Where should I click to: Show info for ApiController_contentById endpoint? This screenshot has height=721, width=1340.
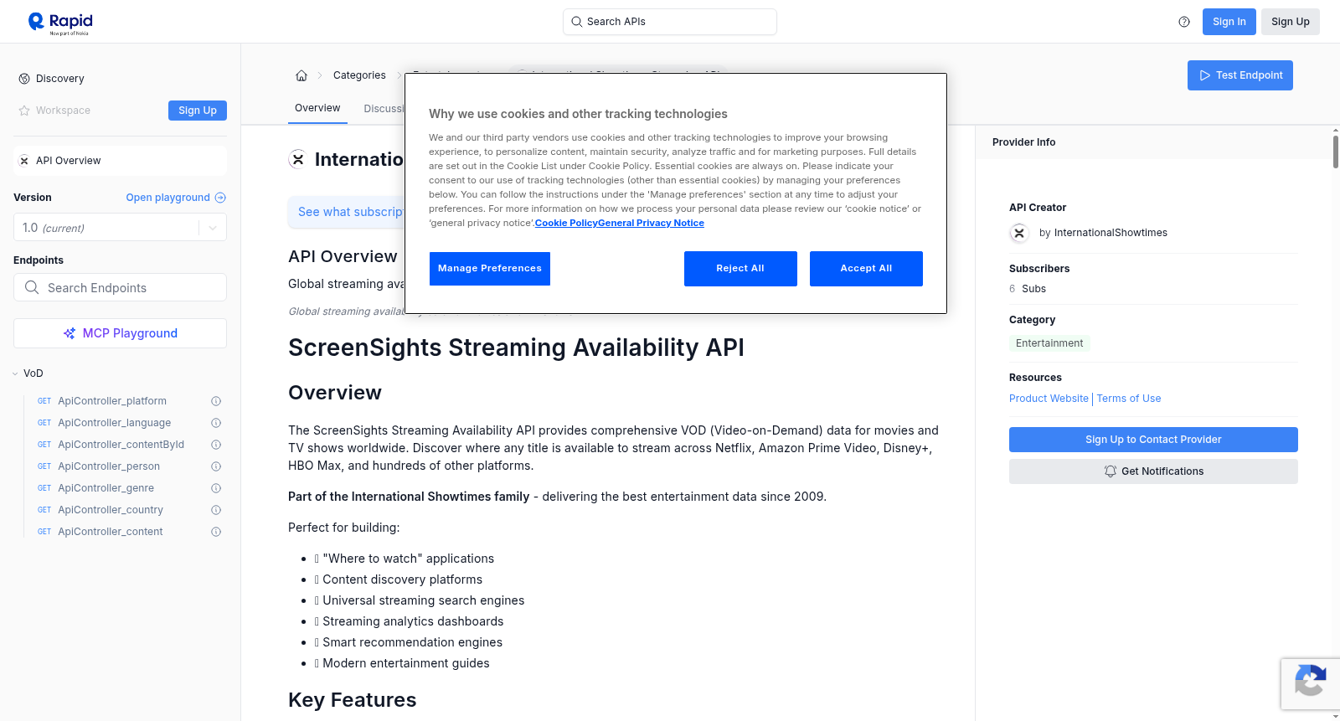coord(216,445)
